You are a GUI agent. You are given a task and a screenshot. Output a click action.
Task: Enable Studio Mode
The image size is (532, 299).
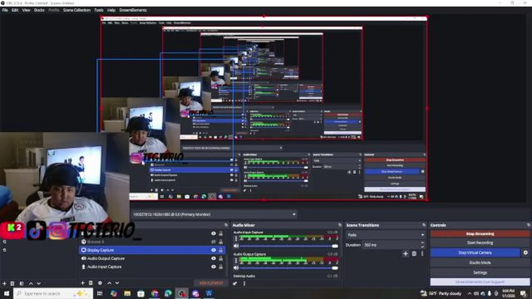(x=480, y=262)
